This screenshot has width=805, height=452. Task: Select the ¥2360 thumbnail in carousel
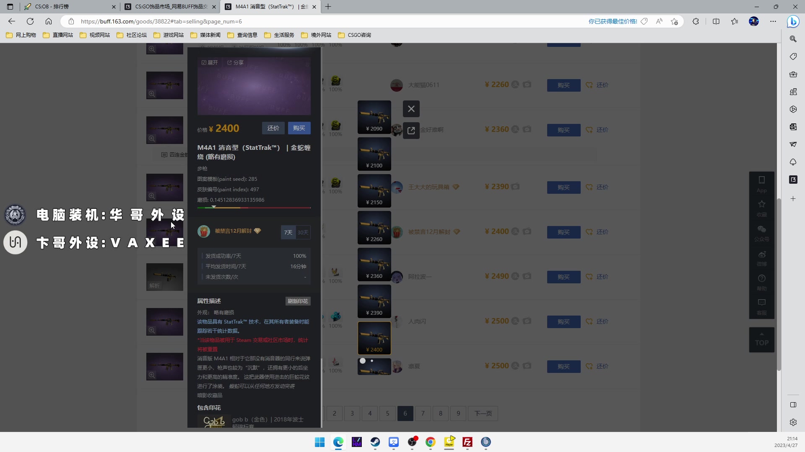[x=374, y=265]
